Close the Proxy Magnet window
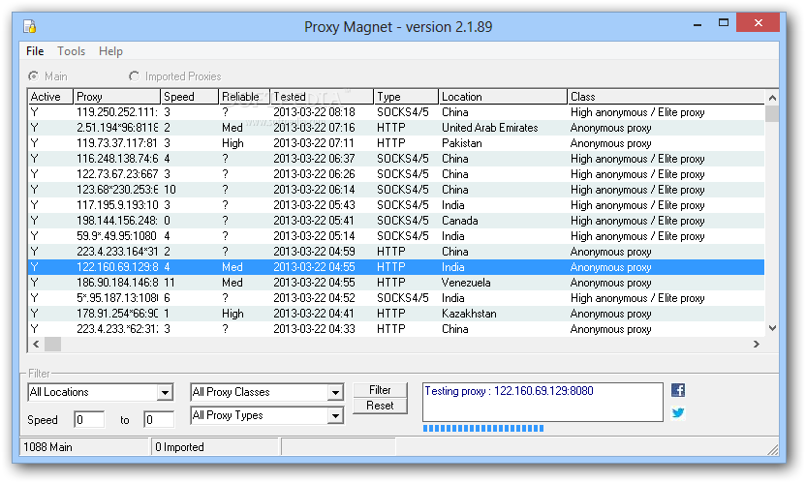806x483 pixels. [x=759, y=22]
